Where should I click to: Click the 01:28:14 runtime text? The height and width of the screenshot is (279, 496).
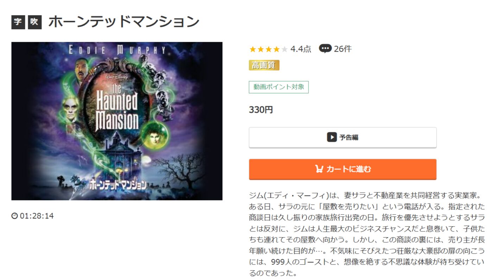[37, 216]
